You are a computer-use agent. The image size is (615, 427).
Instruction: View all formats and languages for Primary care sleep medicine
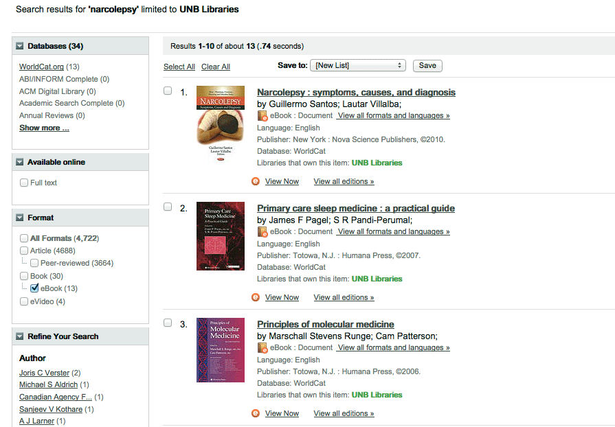(394, 231)
